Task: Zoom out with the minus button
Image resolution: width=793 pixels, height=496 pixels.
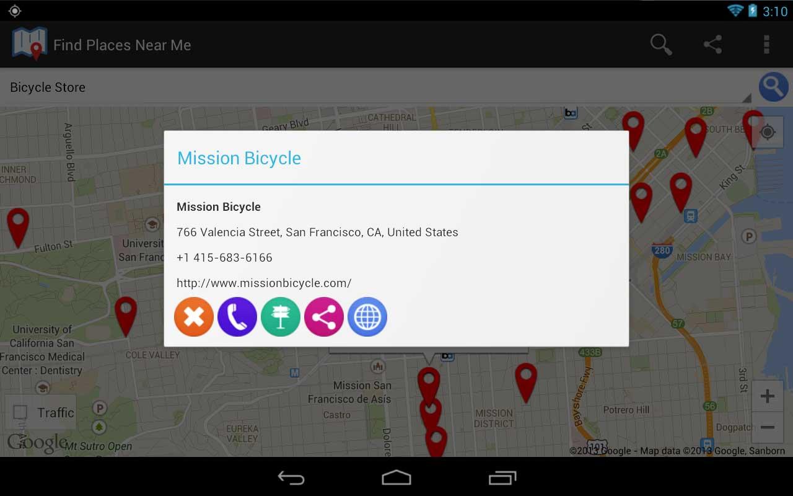Action: click(767, 427)
